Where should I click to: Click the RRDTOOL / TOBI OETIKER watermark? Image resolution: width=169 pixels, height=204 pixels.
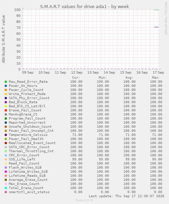166,18
